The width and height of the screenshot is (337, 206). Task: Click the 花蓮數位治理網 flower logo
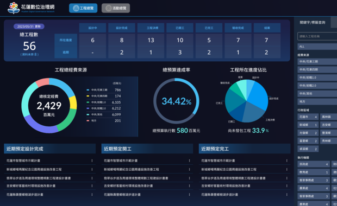pyautogui.click(x=14, y=8)
